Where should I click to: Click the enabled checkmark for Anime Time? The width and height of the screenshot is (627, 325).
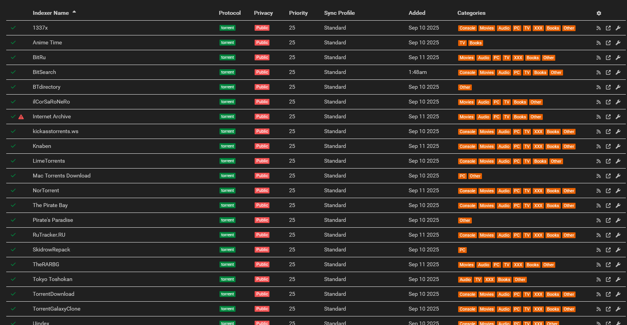[x=13, y=42]
